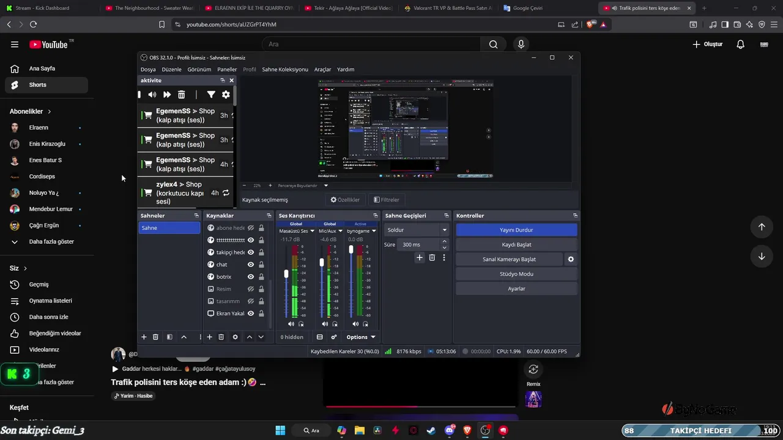Mute the Masaüstü Ses channel
783x440 pixels.
(x=291, y=324)
